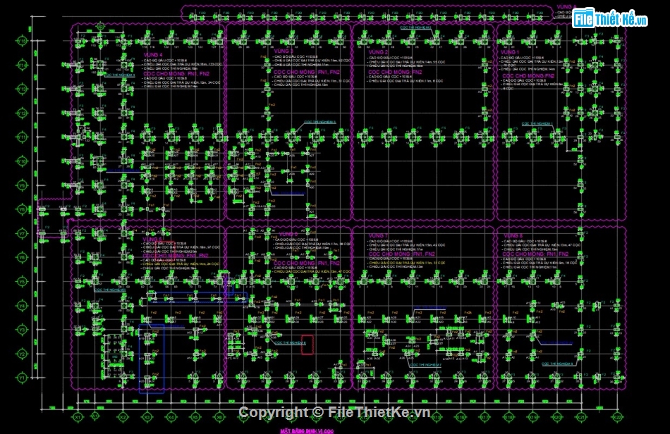This screenshot has height=434, width=670.
Task: Select the X3 grid axis bubble
Action: (147, 417)
